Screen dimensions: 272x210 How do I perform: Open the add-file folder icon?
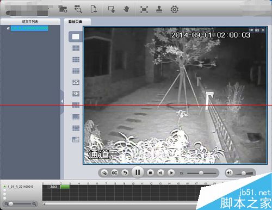pos(63,9)
